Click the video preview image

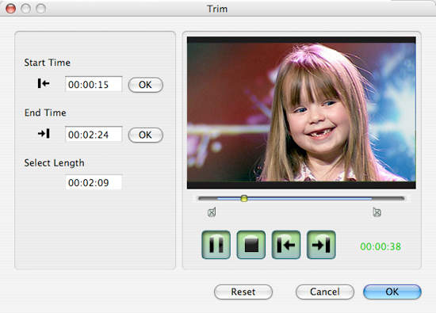(301, 113)
